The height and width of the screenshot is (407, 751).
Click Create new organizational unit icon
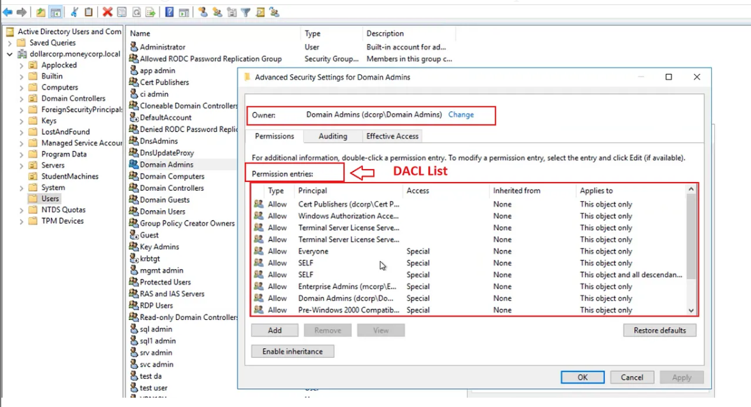[x=231, y=12]
